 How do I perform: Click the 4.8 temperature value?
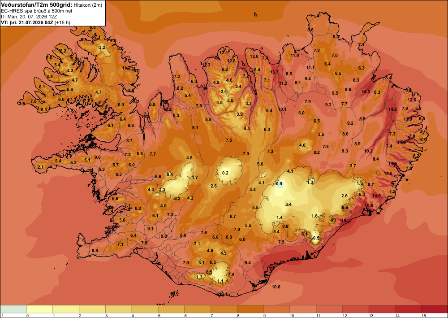coord(189,158)
